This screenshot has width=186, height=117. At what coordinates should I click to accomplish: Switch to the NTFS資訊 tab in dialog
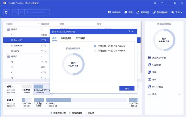[x=81, y=38]
